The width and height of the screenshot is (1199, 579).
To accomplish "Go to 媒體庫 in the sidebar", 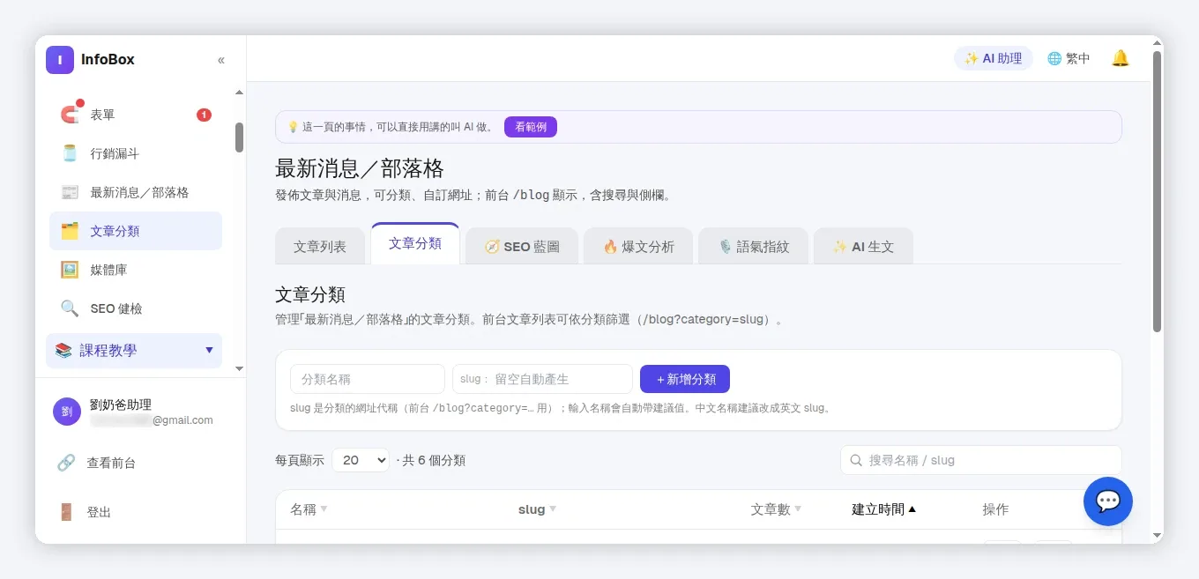I will [x=136, y=270].
